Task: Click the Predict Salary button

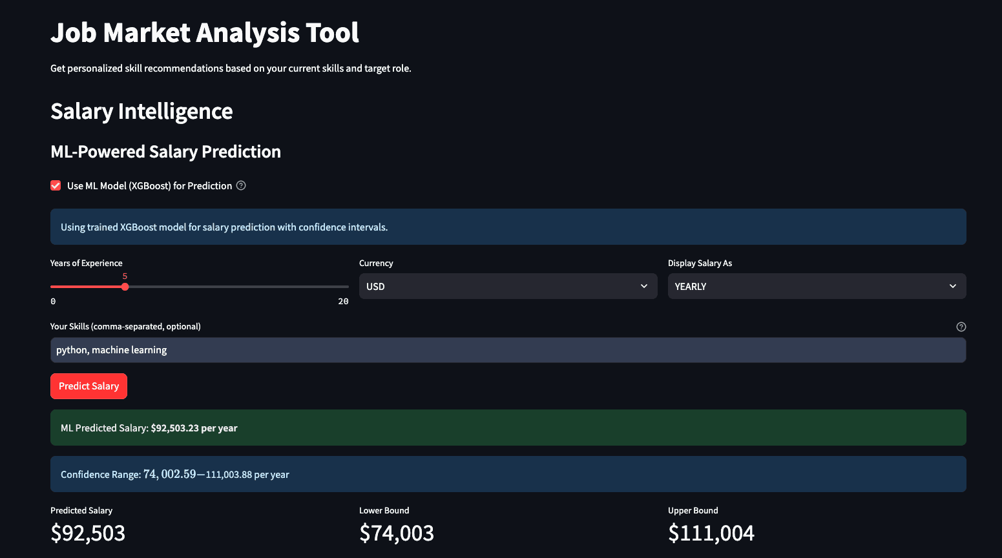Action: pyautogui.click(x=89, y=386)
